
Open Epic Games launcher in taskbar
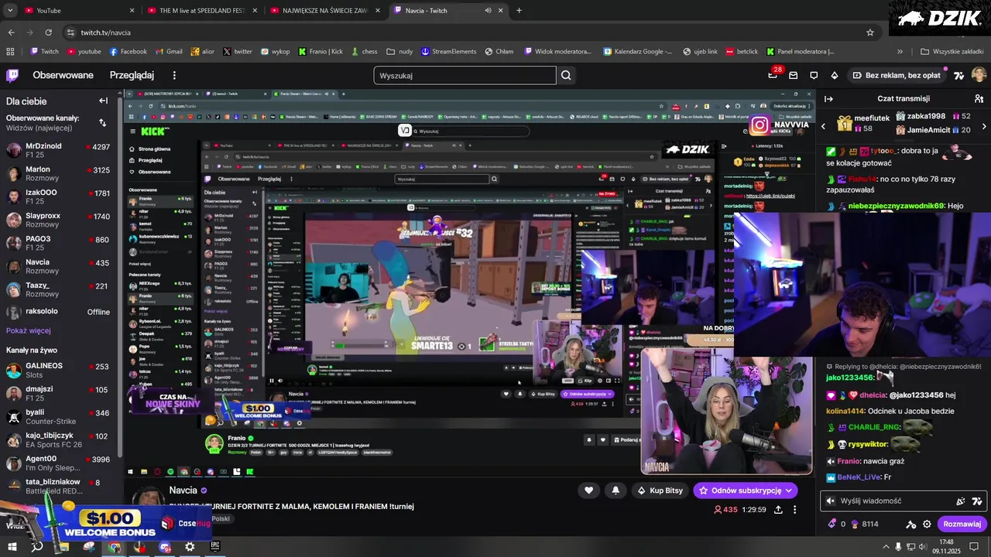pos(215,546)
